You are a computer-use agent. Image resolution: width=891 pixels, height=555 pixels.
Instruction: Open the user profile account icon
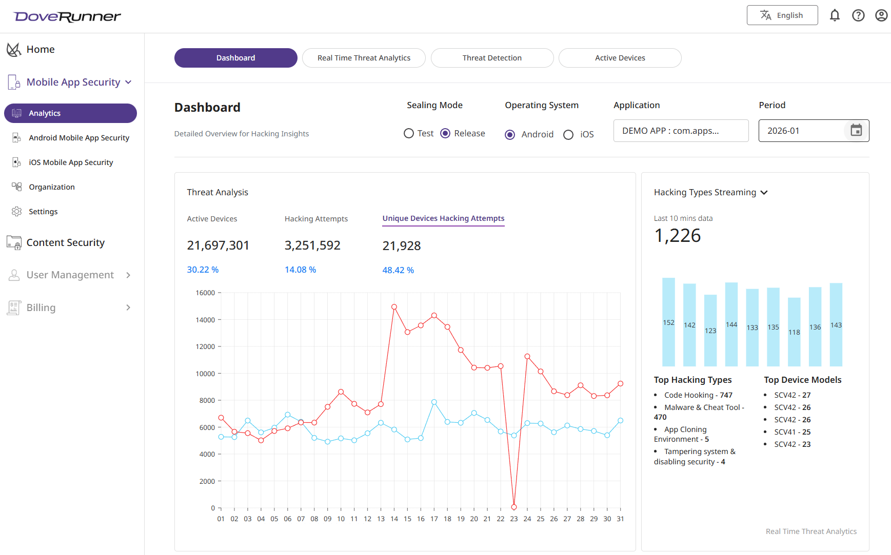[x=881, y=15]
